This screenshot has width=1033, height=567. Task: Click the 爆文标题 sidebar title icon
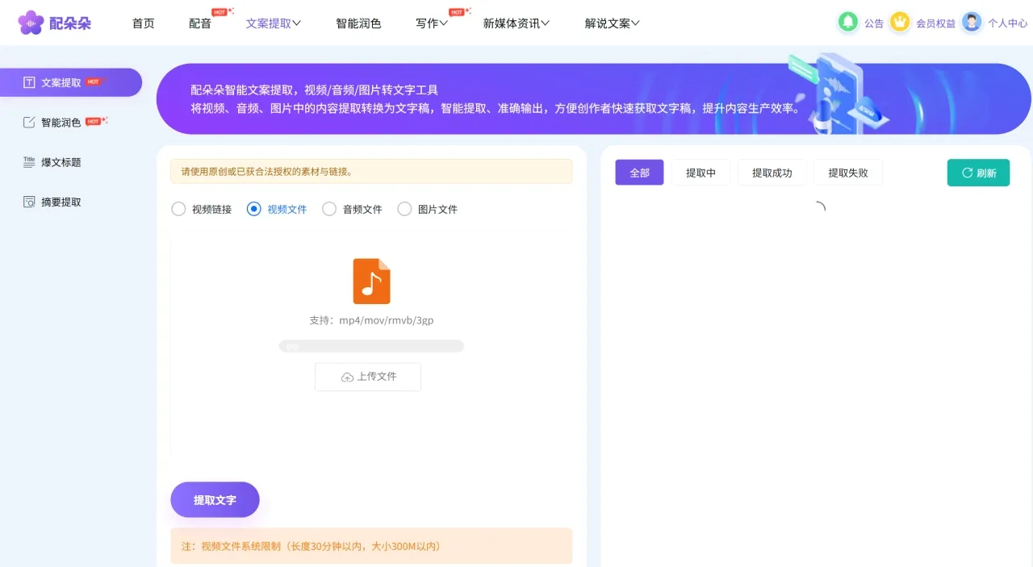coord(29,161)
